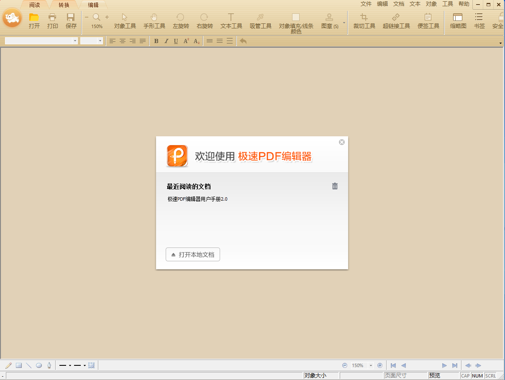
Task: Open the bottom zoom 150% dropdown
Action: tap(371, 365)
